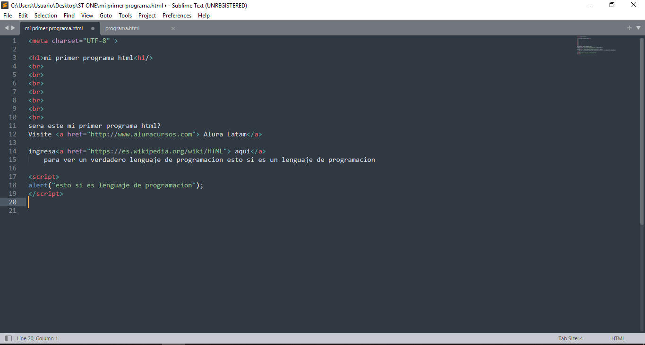Open the View menu
This screenshot has width=645, height=345.
(x=87, y=16)
